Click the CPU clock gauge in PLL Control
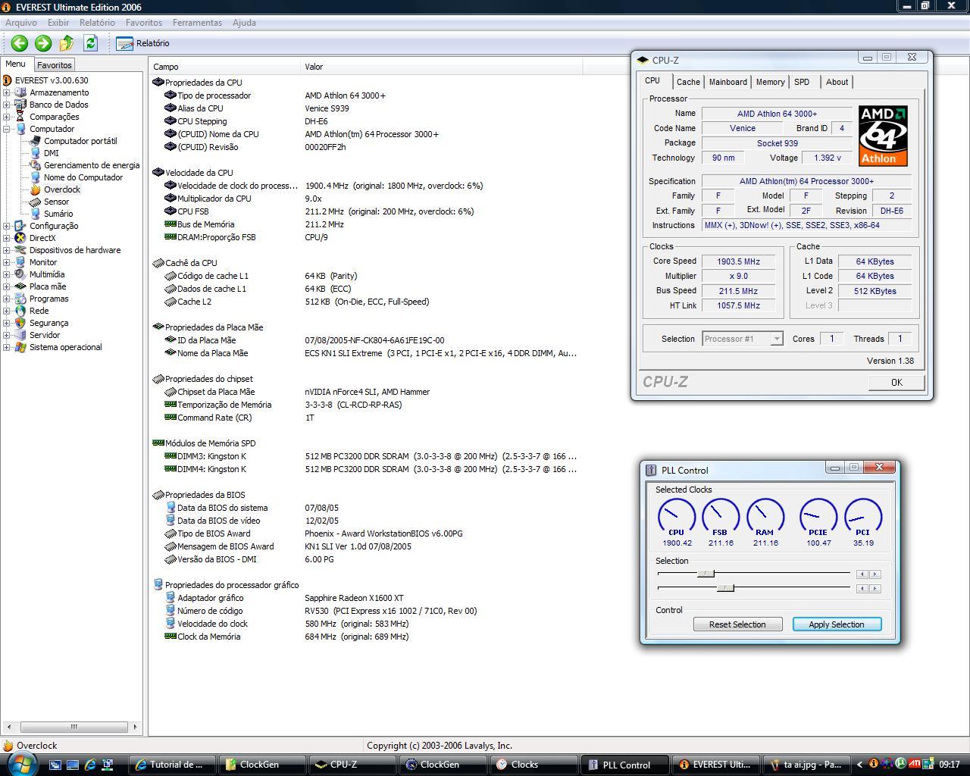This screenshot has width=970, height=776. pyautogui.click(x=676, y=518)
